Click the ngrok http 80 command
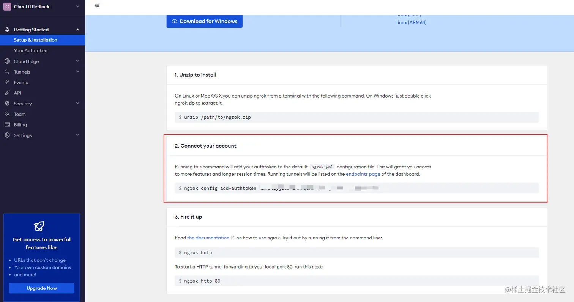The image size is (574, 302). (202, 281)
